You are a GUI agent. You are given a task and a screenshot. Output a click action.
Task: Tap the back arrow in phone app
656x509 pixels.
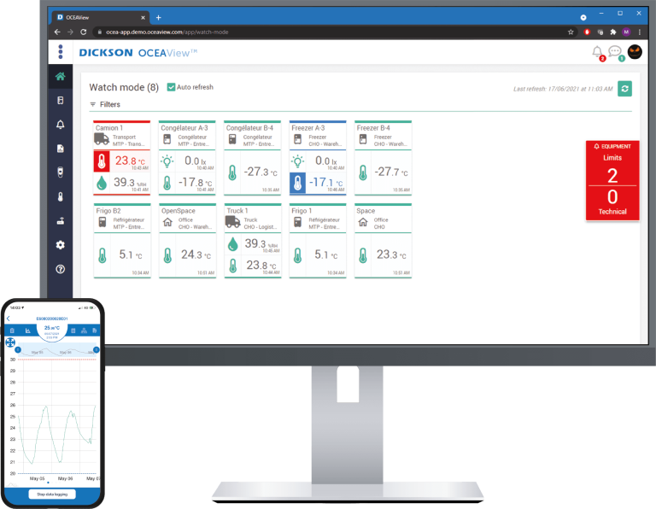click(x=8, y=319)
